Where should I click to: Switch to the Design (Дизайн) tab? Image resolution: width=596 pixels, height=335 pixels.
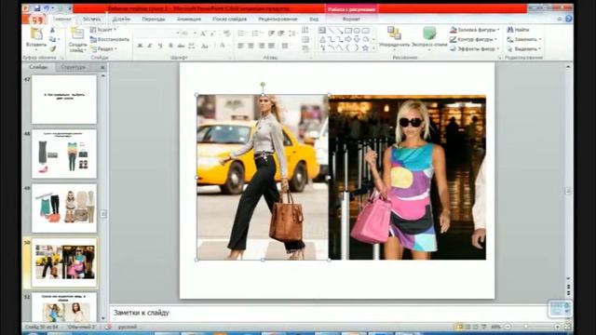[121, 19]
